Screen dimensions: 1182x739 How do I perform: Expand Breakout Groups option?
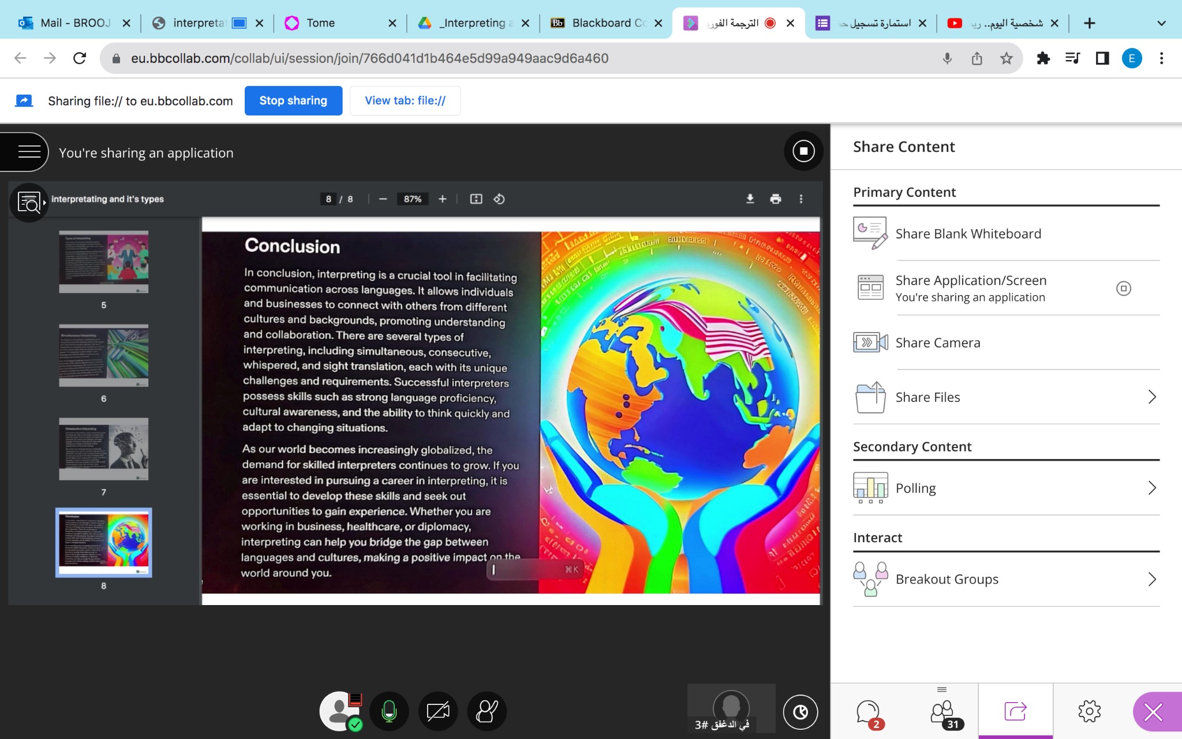(x=1151, y=579)
